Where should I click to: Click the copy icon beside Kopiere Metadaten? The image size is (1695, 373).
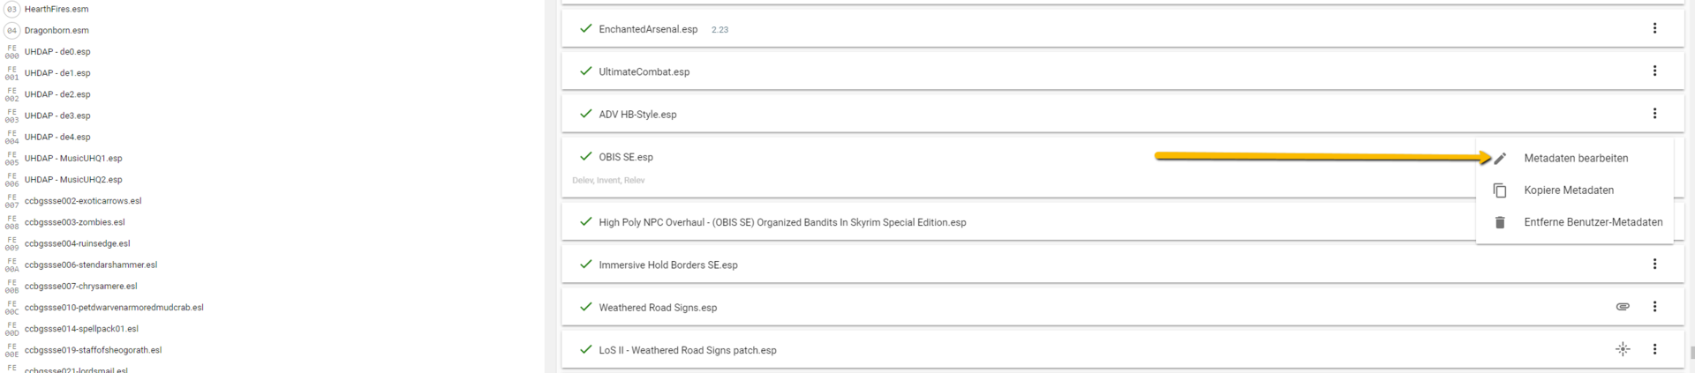[1500, 190]
